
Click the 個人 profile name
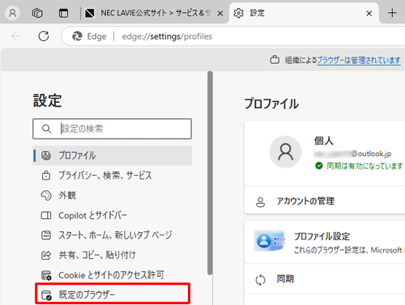pyautogui.click(x=323, y=141)
